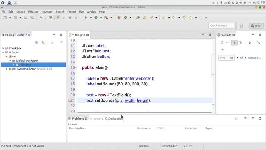Click the New Java Package icon

pos(119,17)
